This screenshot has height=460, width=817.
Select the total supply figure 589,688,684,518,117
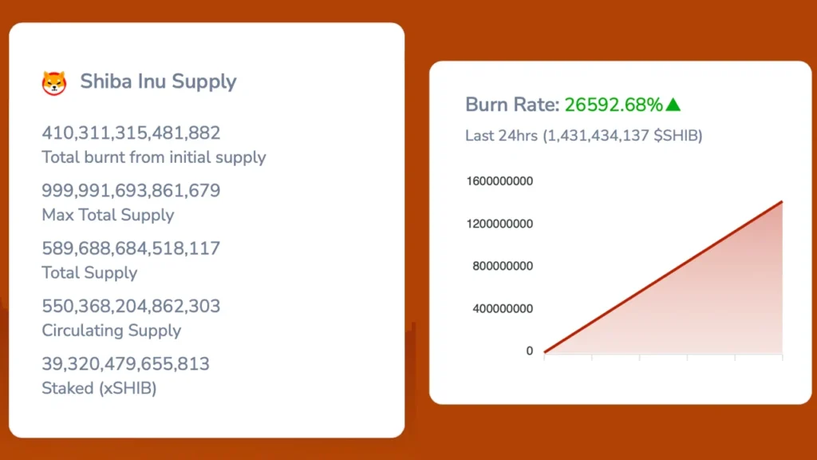131,248
